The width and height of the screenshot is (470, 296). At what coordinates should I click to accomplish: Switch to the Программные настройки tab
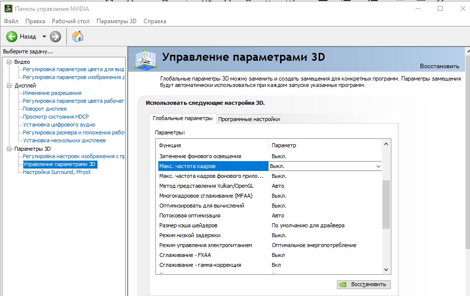[x=249, y=119]
